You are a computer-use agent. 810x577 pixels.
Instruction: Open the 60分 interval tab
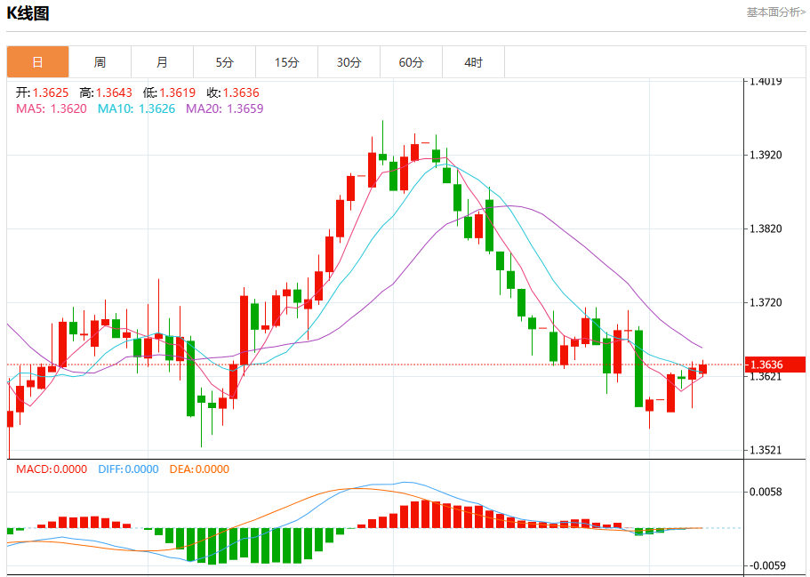point(411,62)
